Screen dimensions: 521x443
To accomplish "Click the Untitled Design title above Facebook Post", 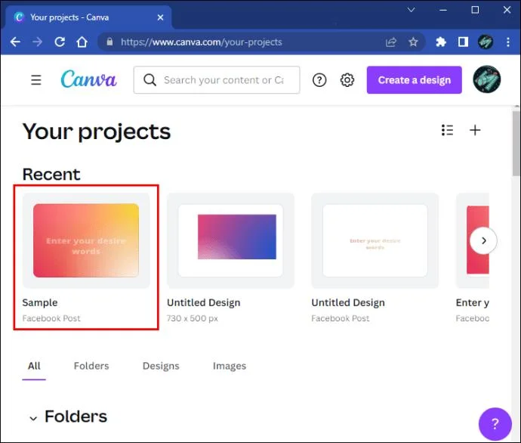I will click(348, 302).
